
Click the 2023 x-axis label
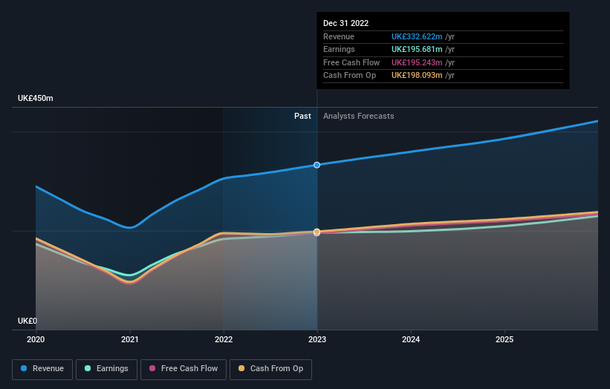click(x=317, y=339)
